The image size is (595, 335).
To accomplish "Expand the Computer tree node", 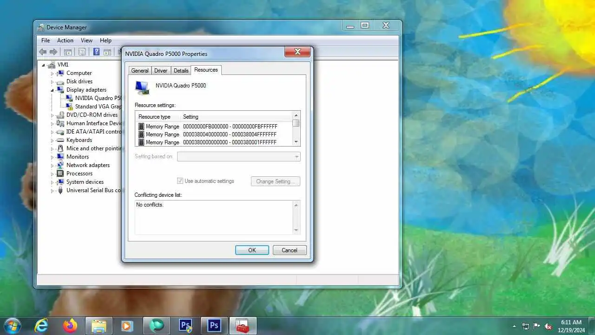I will click(x=53, y=73).
